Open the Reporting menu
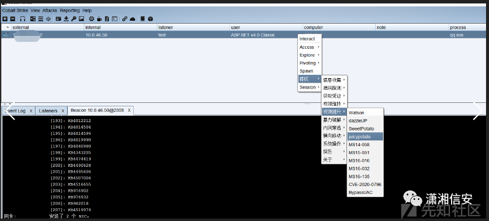 (x=70, y=10)
